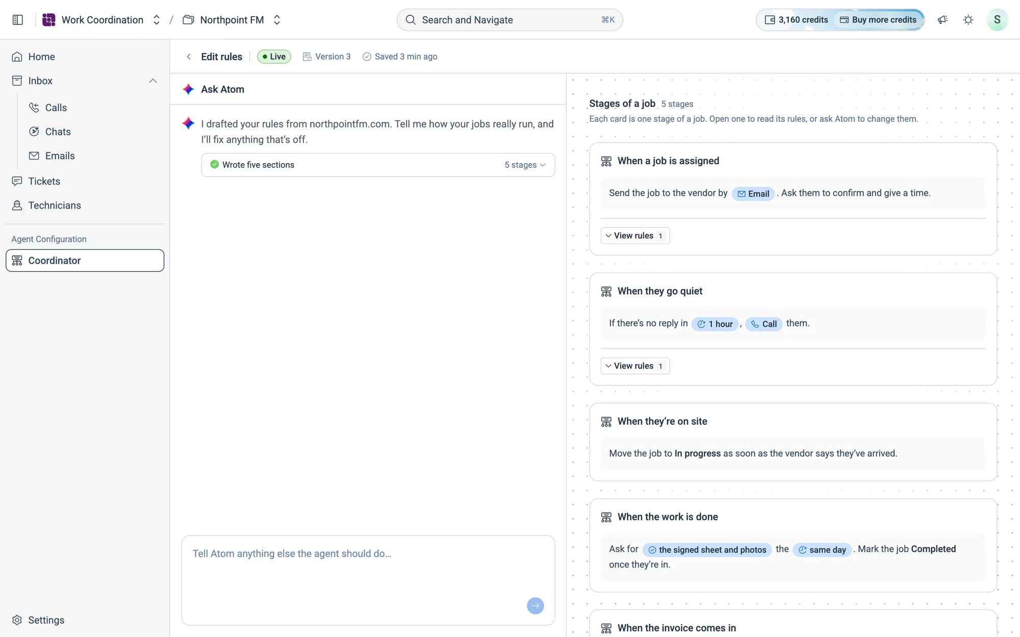Open the Northpoint FM project switcher

tap(277, 20)
